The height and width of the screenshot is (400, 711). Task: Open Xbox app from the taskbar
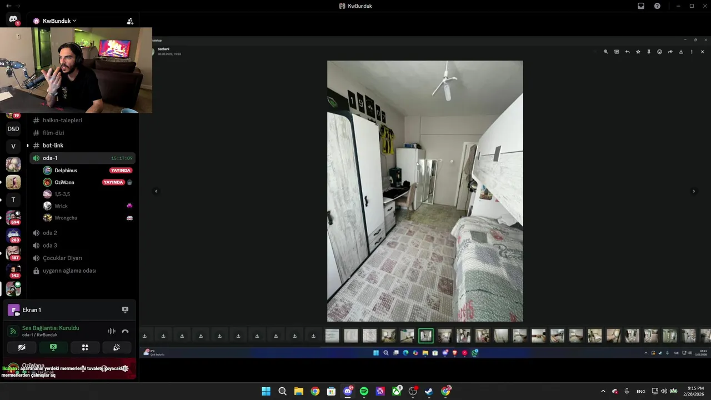[397, 391]
